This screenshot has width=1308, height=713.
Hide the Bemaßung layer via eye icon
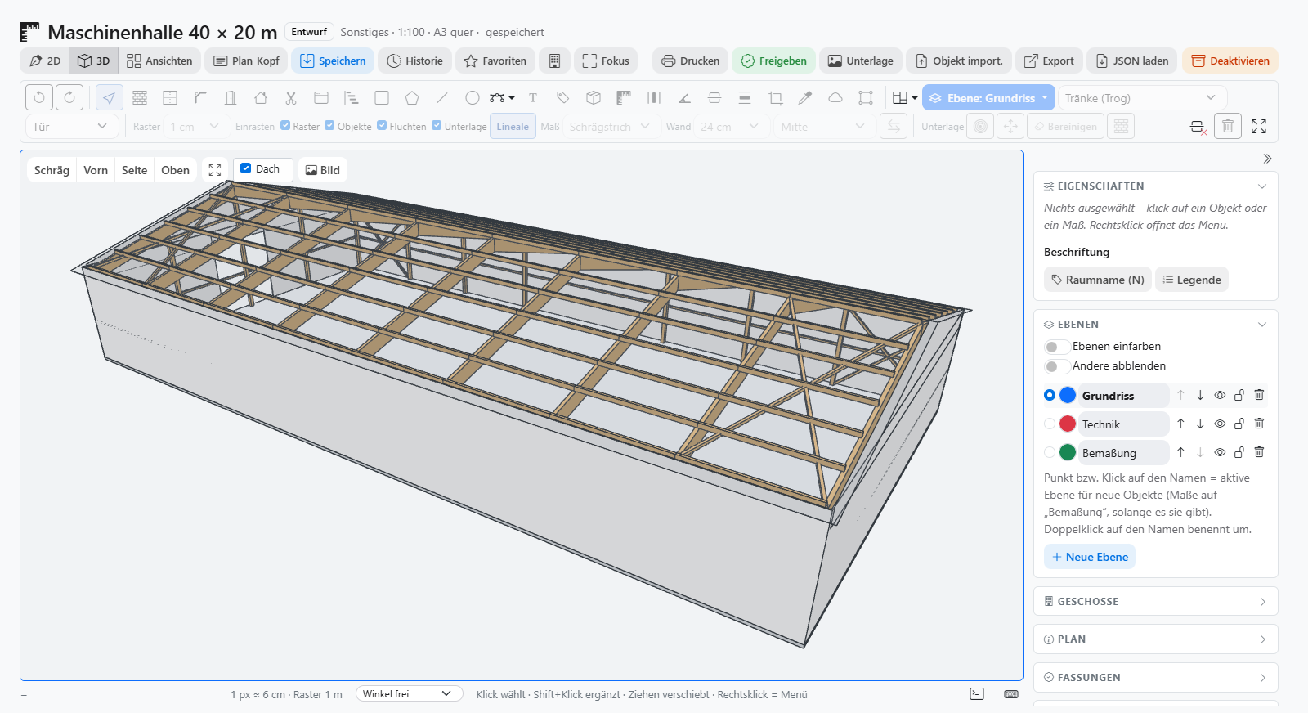click(1220, 452)
